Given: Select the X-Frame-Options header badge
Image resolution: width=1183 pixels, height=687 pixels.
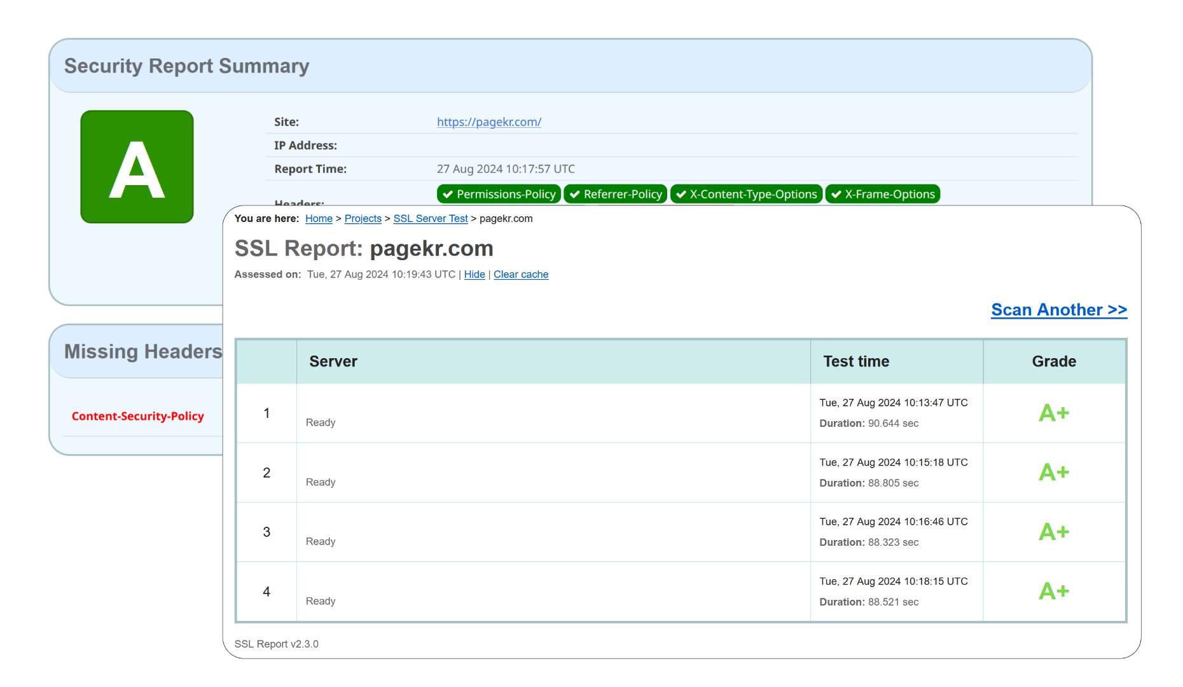Looking at the screenshot, I should pyautogui.click(x=882, y=194).
